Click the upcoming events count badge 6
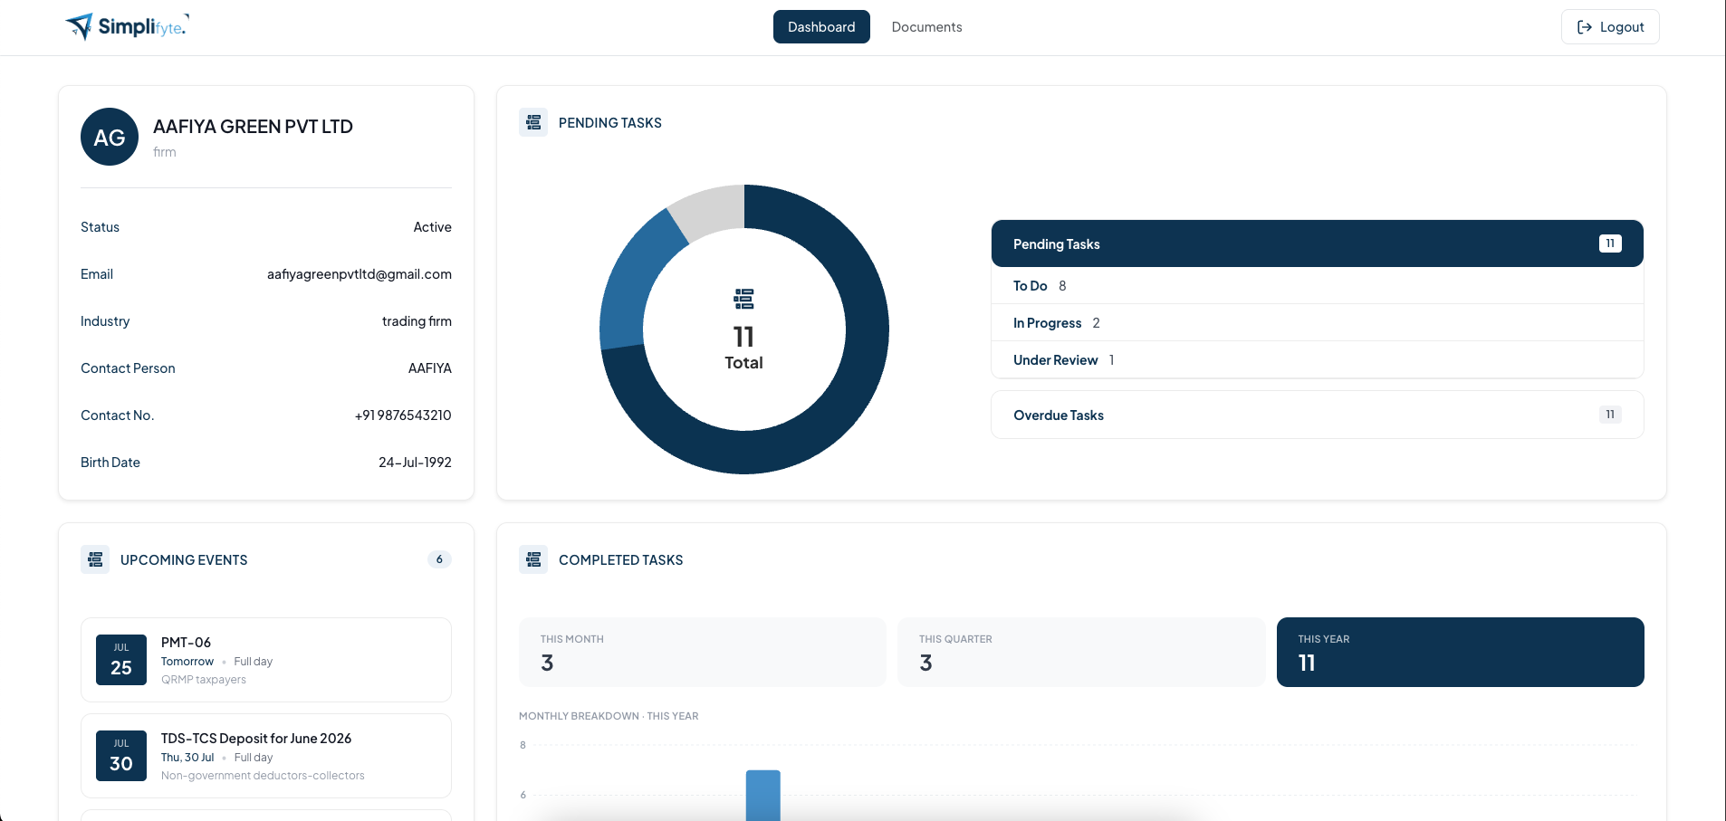 [439, 559]
